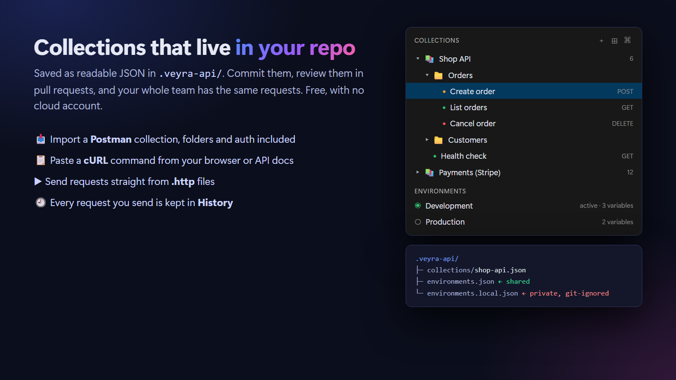Click the POST label on Create order
676x380 pixels.
(x=625, y=92)
